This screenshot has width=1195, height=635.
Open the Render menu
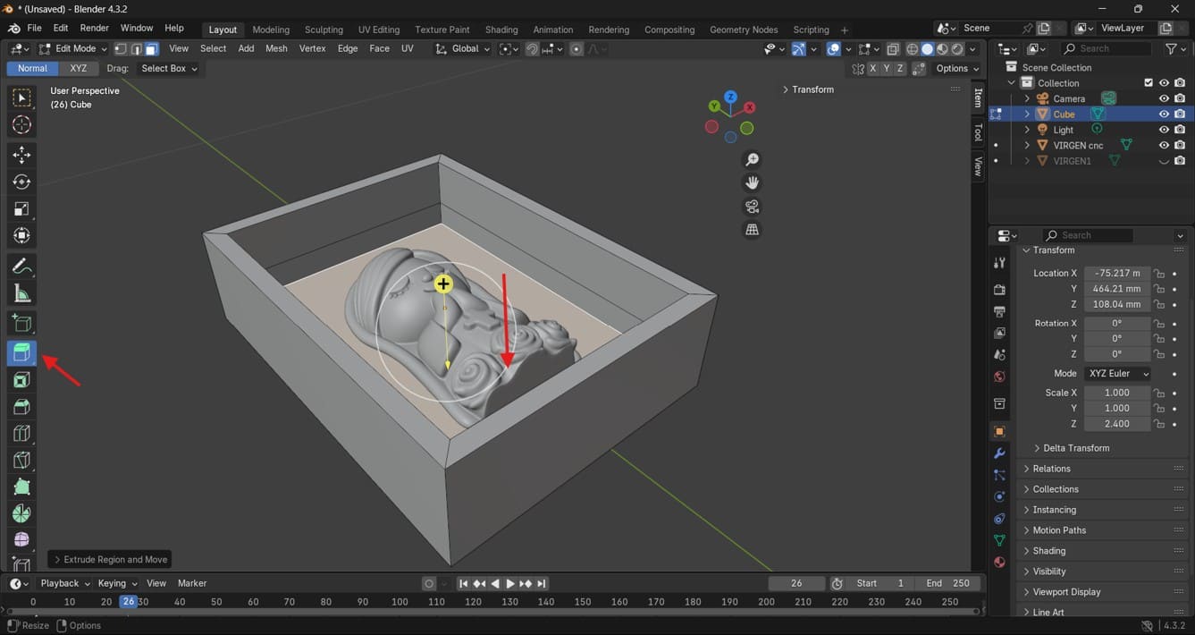[x=94, y=29]
